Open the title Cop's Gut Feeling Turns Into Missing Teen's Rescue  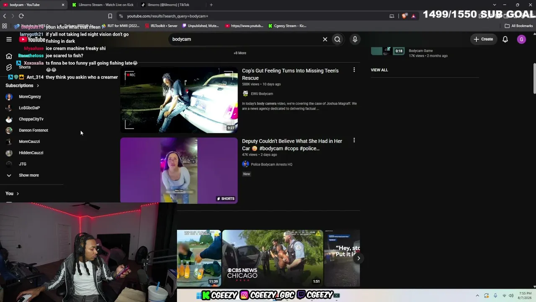pyautogui.click(x=290, y=74)
